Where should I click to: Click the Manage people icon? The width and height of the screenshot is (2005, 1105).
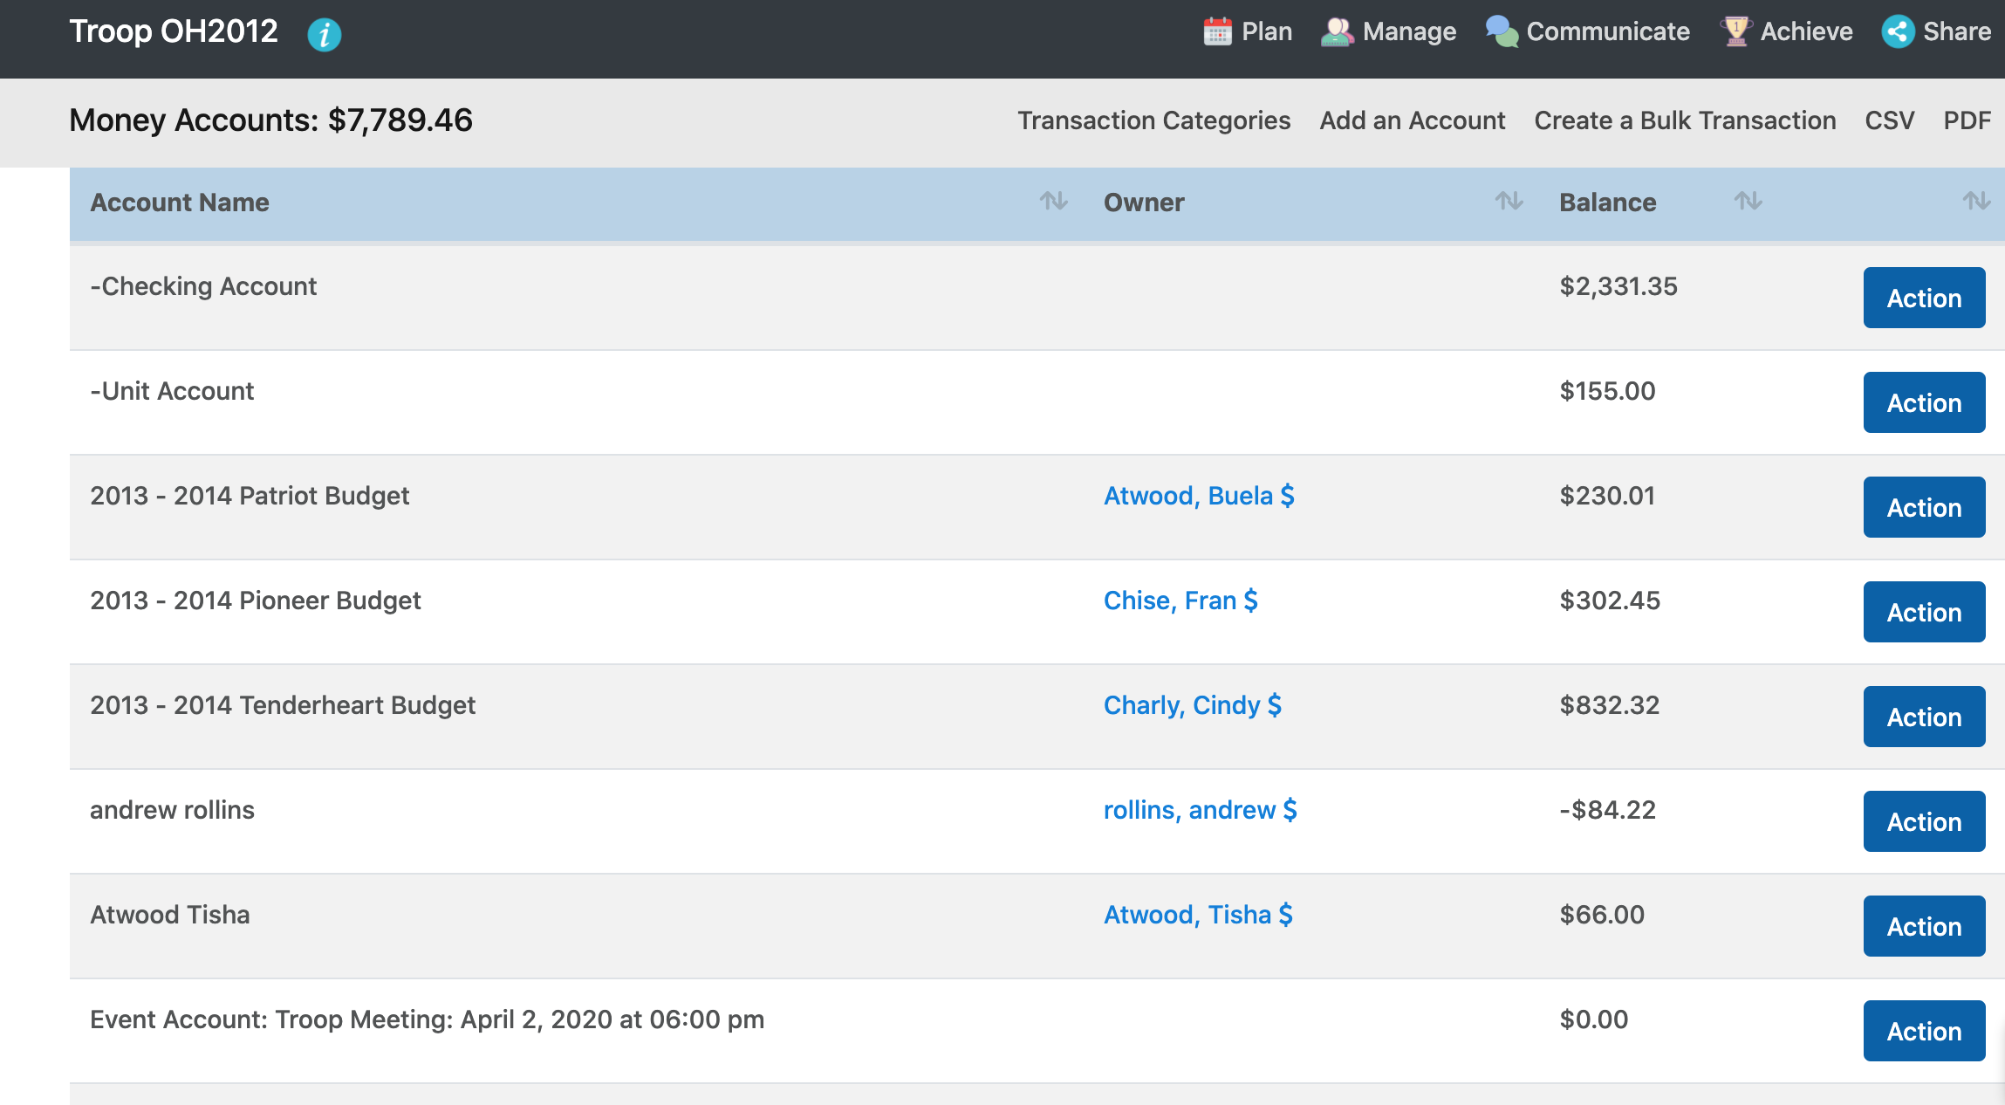pyautogui.click(x=1337, y=31)
